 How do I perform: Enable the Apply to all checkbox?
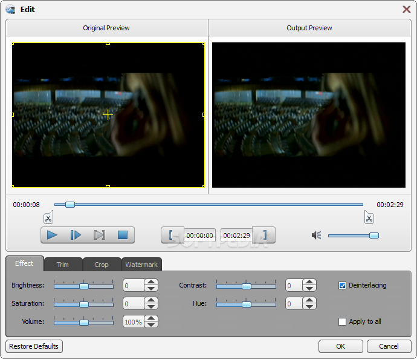click(x=342, y=321)
